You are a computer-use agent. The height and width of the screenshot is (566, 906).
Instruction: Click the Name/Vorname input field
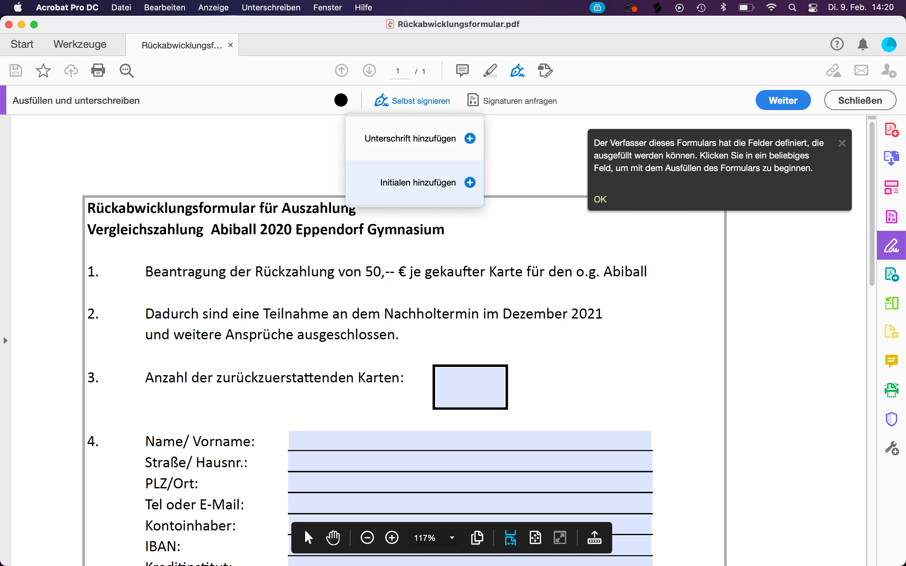[x=469, y=441]
